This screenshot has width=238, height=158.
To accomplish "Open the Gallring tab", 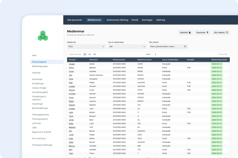I will 160,20.
